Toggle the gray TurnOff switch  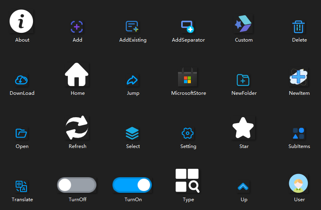click(77, 185)
